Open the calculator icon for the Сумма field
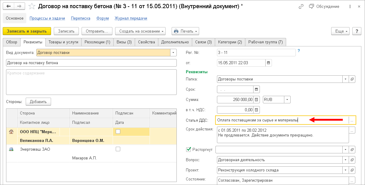 click(257, 99)
